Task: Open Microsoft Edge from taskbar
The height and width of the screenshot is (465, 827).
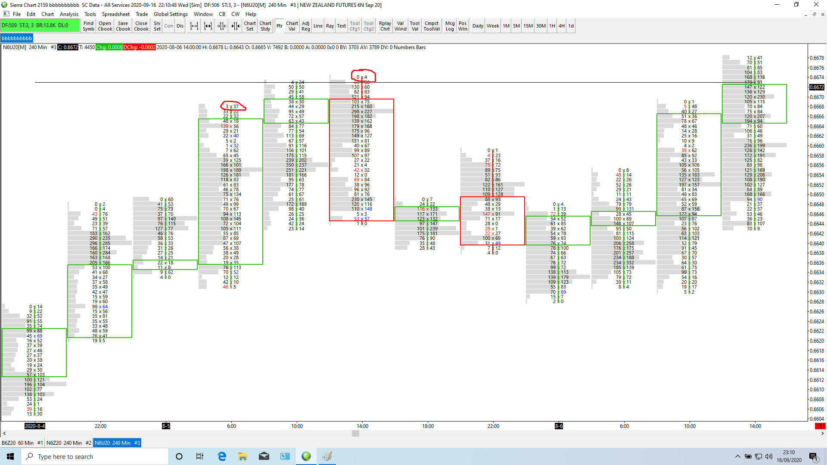Action: [x=222, y=456]
